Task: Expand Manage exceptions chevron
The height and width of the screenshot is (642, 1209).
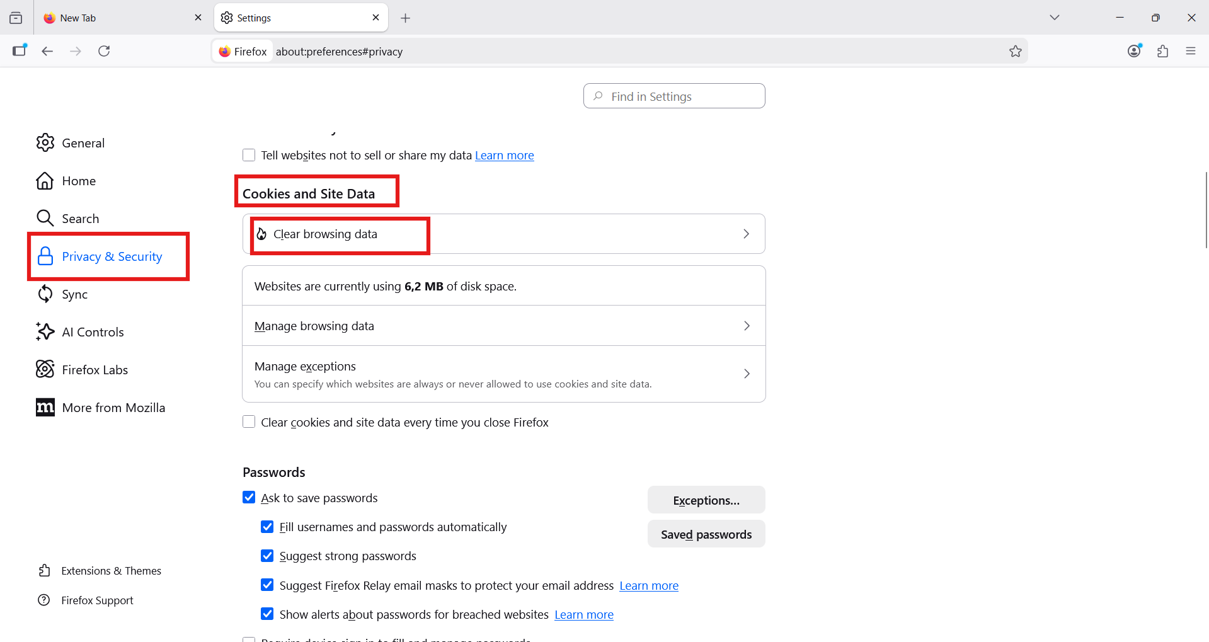Action: click(747, 374)
